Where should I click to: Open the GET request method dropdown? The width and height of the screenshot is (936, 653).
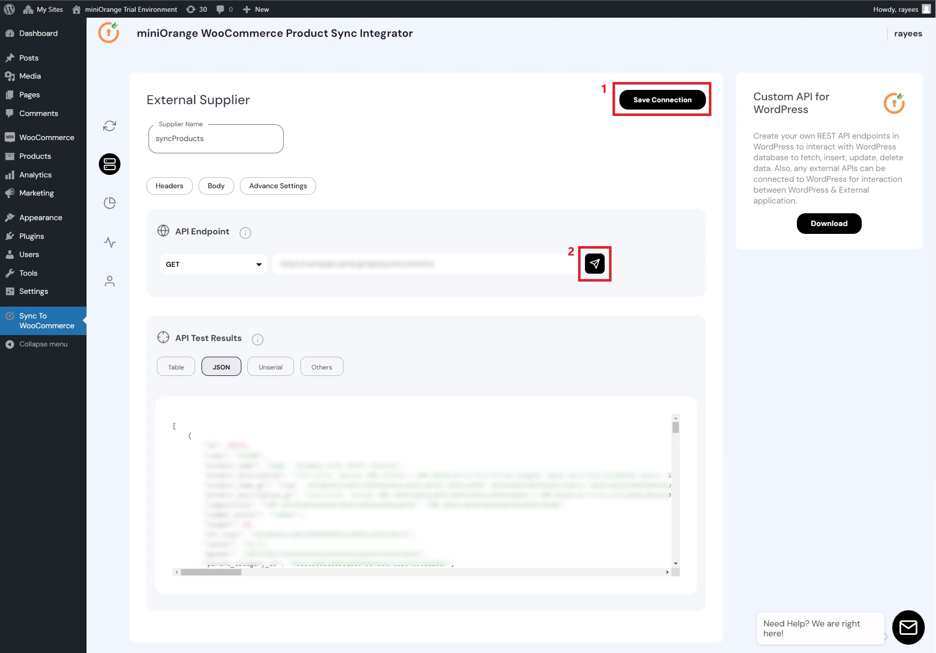click(x=214, y=264)
